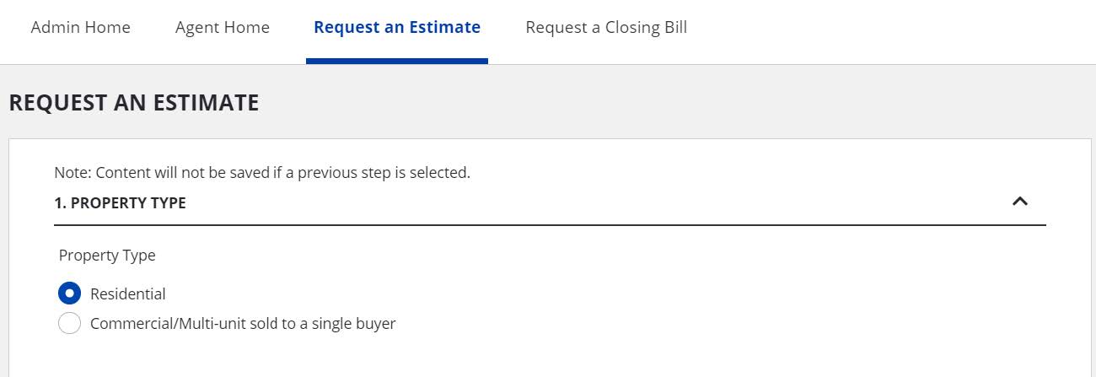Click the 'Property Type' field label
The image size is (1096, 377).
click(107, 255)
